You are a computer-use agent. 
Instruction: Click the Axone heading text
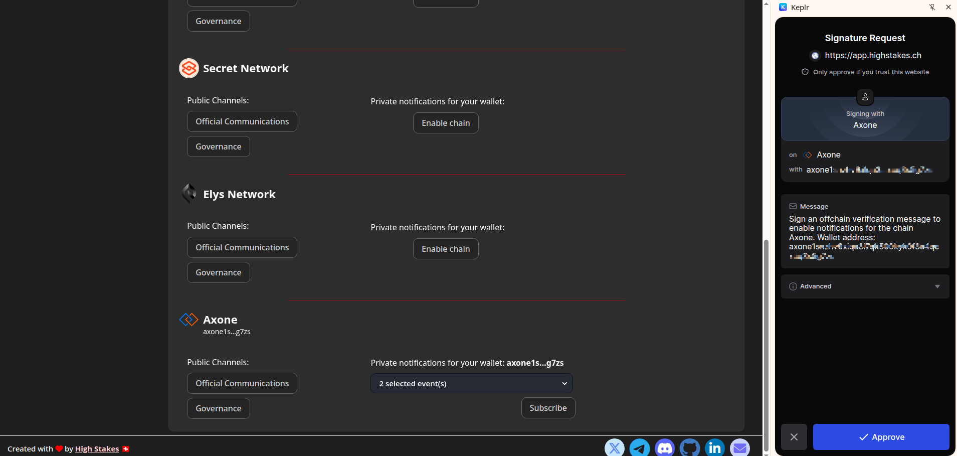tap(220, 320)
